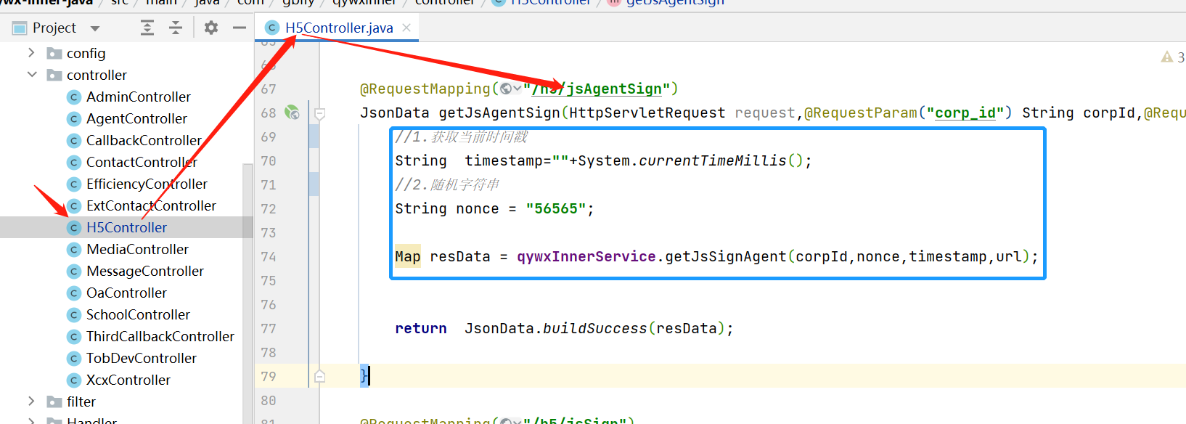Viewport: 1186px width, 424px height.
Task: Click the @RequestMapping annotation on line 67
Action: [425, 89]
